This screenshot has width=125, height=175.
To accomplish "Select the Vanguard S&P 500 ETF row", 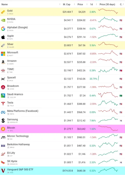I will point(62,171).
